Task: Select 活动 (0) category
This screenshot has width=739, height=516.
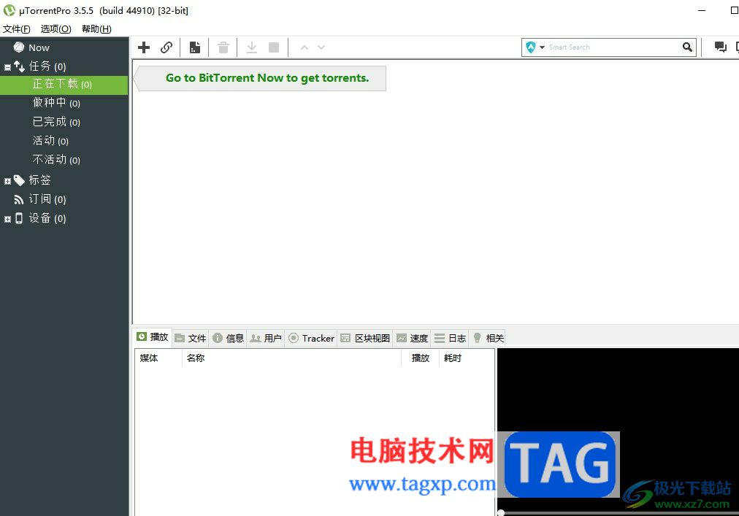Action: point(50,140)
